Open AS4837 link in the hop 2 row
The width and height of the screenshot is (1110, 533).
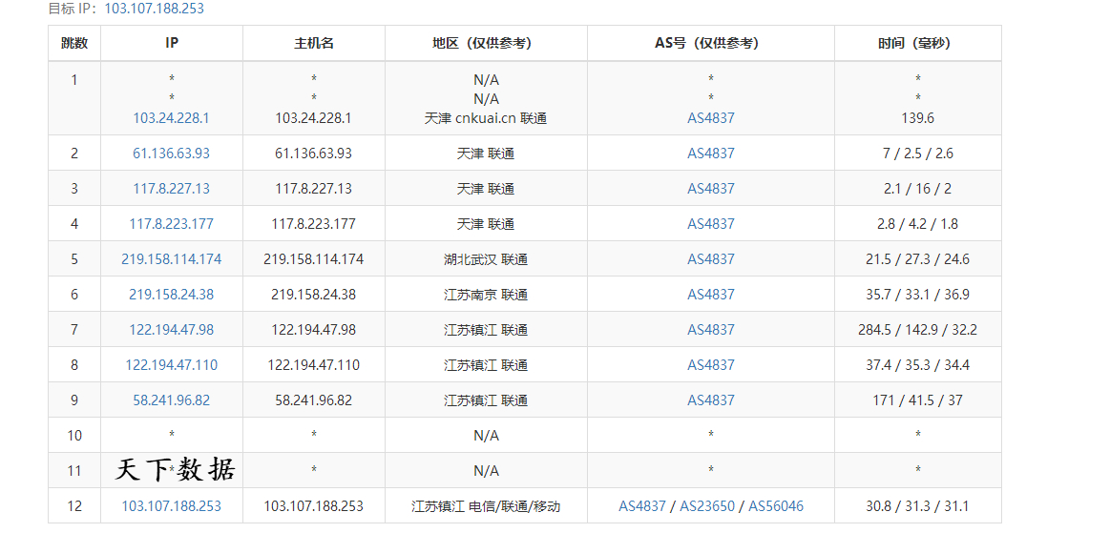pos(711,154)
